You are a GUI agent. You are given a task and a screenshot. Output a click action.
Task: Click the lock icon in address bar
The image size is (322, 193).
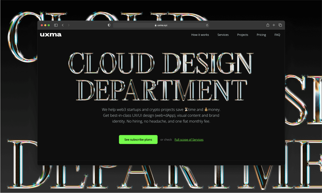(x=156, y=25)
